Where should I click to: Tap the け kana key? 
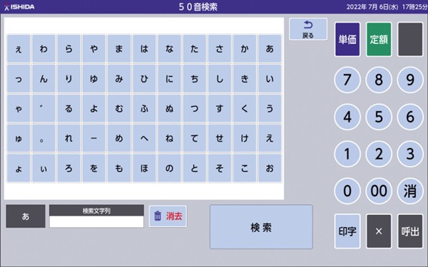tap(245, 138)
